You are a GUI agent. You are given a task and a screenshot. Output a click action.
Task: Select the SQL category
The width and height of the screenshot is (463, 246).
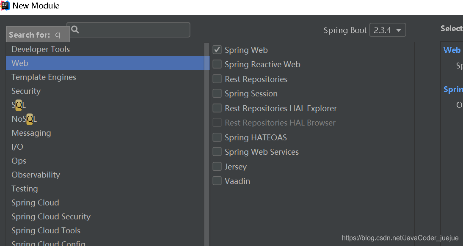point(105,105)
